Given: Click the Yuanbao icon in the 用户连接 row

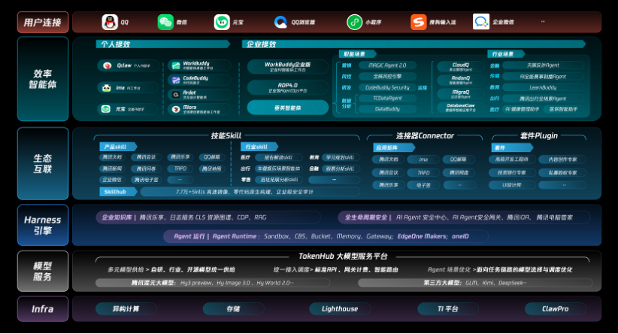Looking at the screenshot, I should point(222,22).
